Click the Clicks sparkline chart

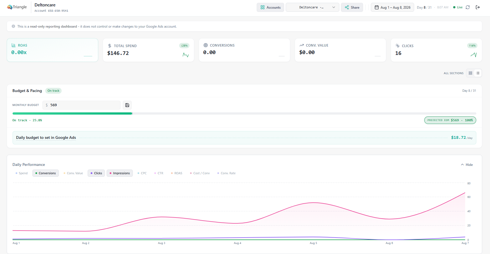coord(474,55)
